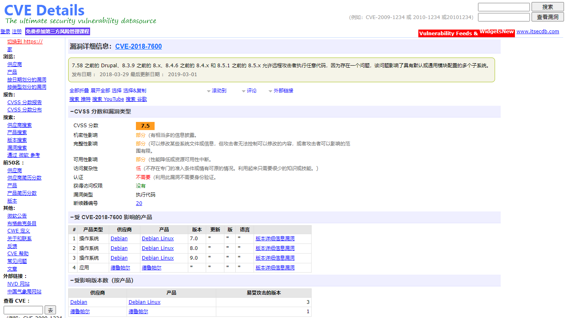Open the 评论 dropdown menu
This screenshot has height=318, width=577.
[249, 91]
